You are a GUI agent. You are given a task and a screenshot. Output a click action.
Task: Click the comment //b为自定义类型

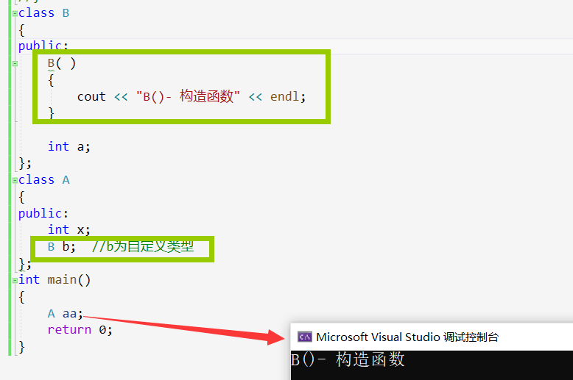pyautogui.click(x=143, y=247)
